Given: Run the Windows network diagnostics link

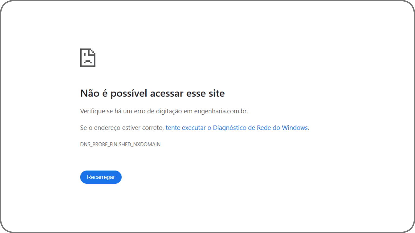Looking at the screenshot, I should click(x=237, y=128).
